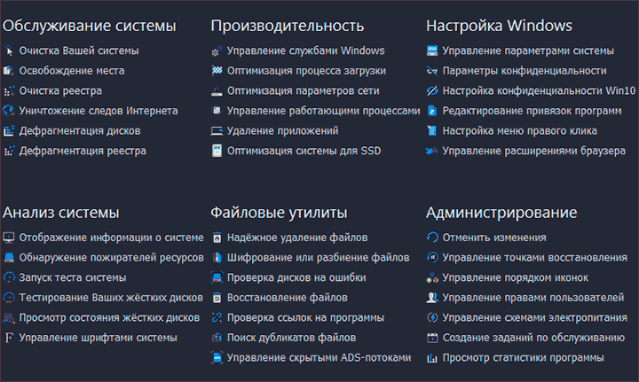Click the Win10 privacy settings icon
The image size is (639, 382).
tap(432, 90)
